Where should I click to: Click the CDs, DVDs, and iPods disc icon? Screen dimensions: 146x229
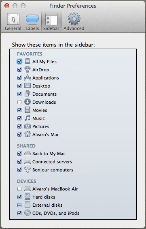[x=28, y=213]
